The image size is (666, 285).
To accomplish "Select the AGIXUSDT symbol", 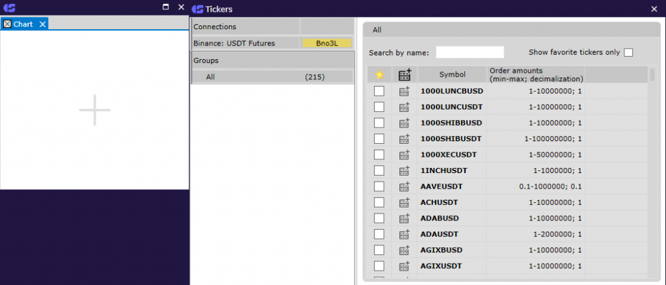I will click(x=442, y=266).
